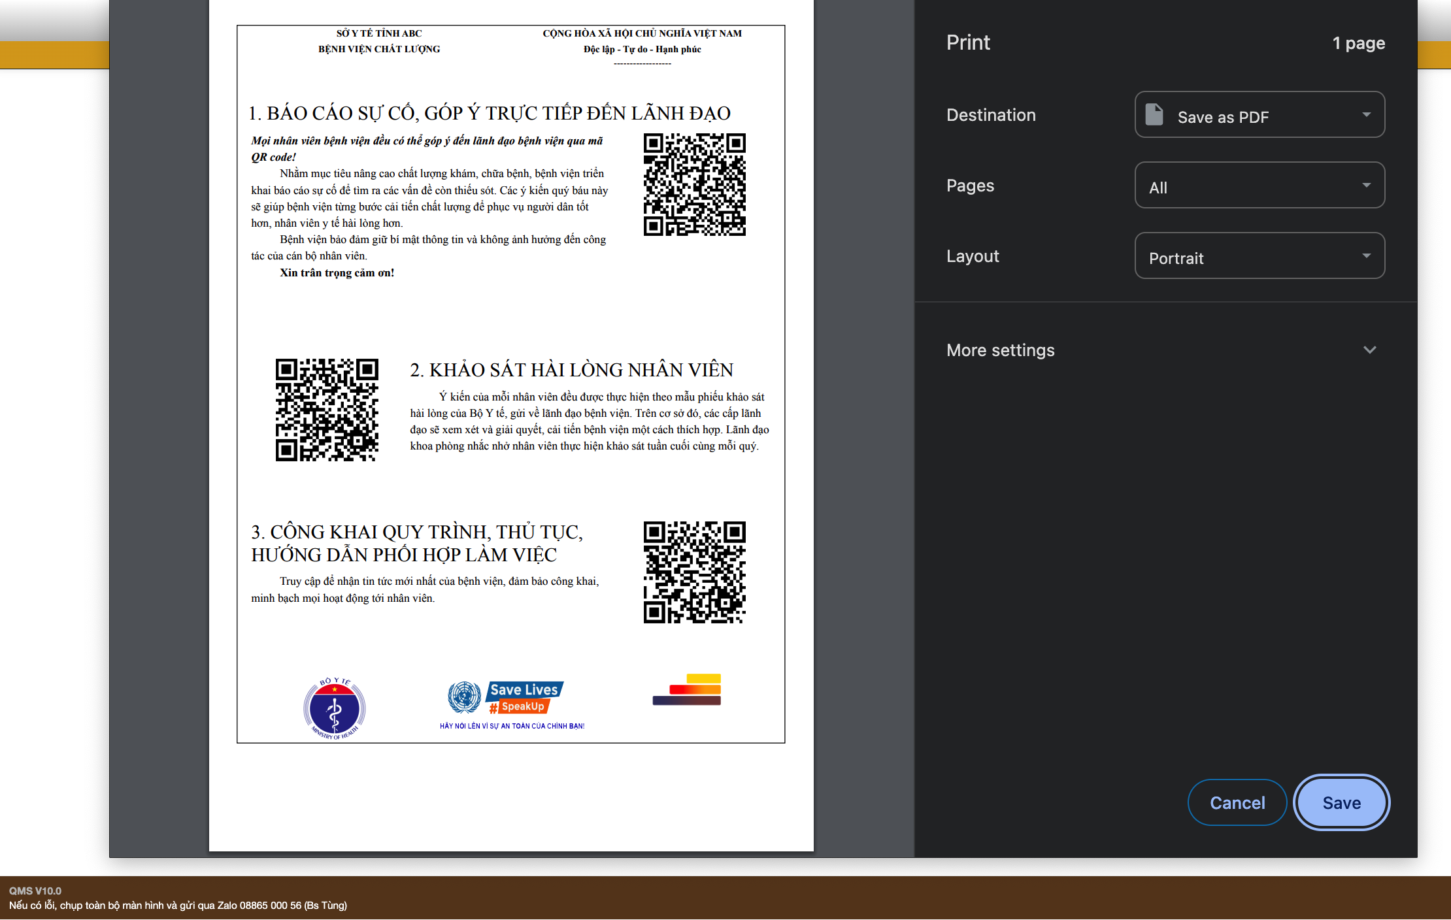Click the Ministry of Health logo
This screenshot has width=1451, height=920.
[x=334, y=709]
